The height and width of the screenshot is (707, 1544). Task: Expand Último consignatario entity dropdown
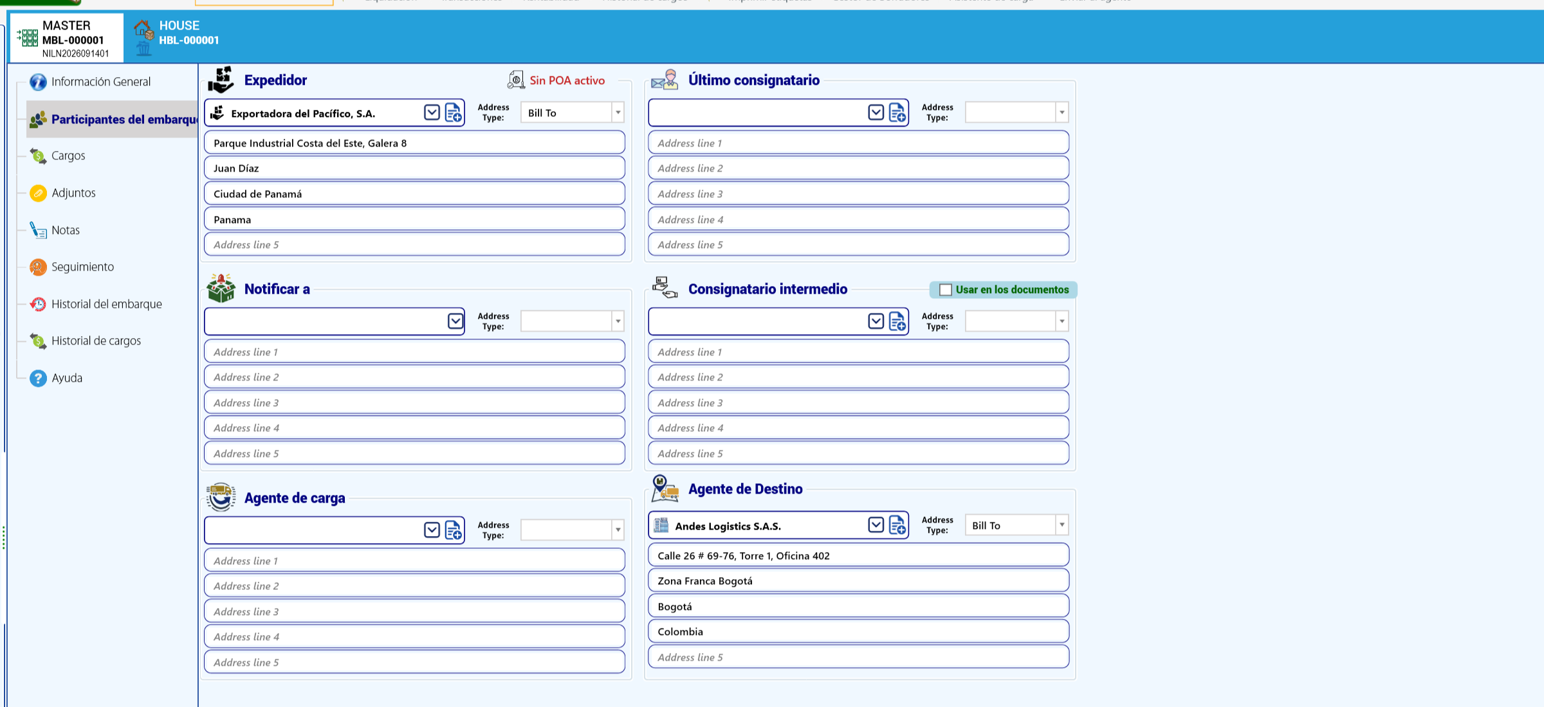876,112
